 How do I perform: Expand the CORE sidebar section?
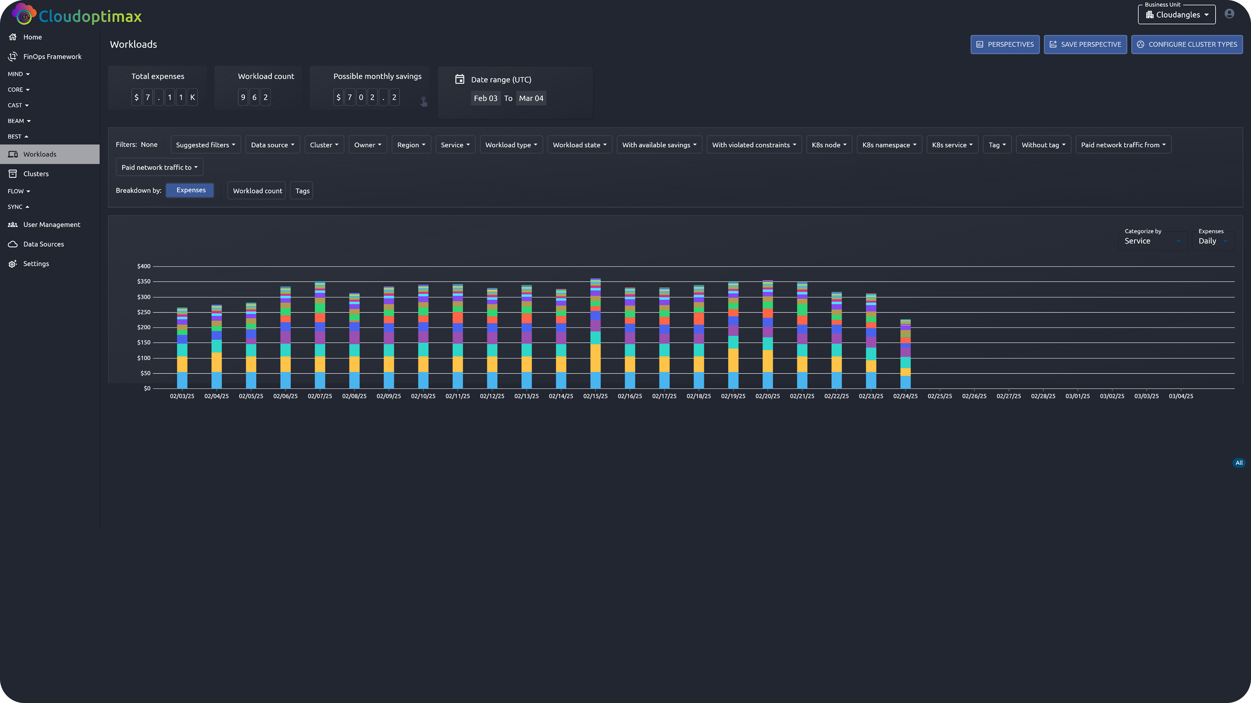point(19,89)
